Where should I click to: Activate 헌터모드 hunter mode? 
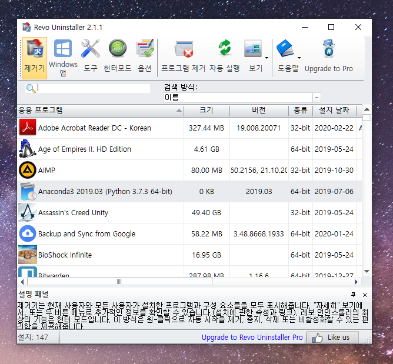pos(117,56)
